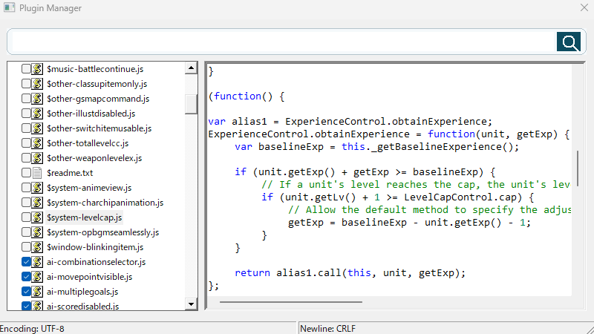Tick the $other-gsmapcommand.js checkbox
This screenshot has height=334, width=594.
point(26,99)
